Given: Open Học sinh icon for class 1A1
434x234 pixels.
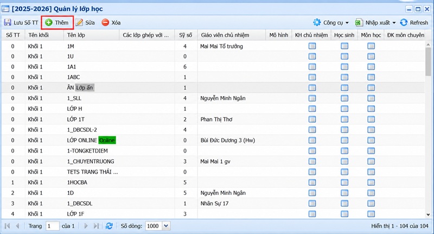Looking at the screenshot, I should tap(344, 67).
